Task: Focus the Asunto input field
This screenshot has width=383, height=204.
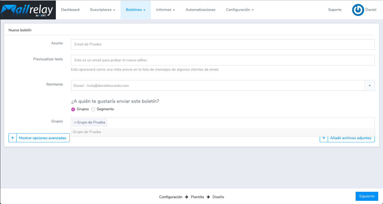Action: pos(223,44)
